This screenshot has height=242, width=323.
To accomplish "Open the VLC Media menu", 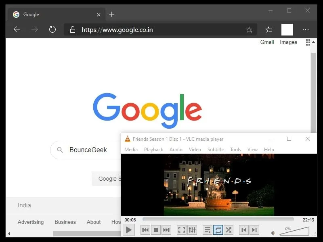I will (x=131, y=149).
